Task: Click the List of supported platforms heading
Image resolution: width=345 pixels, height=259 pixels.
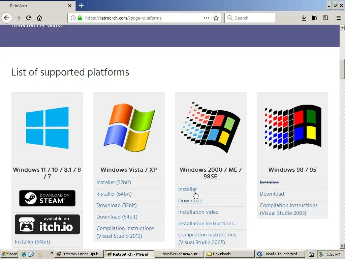Action: pos(70,72)
